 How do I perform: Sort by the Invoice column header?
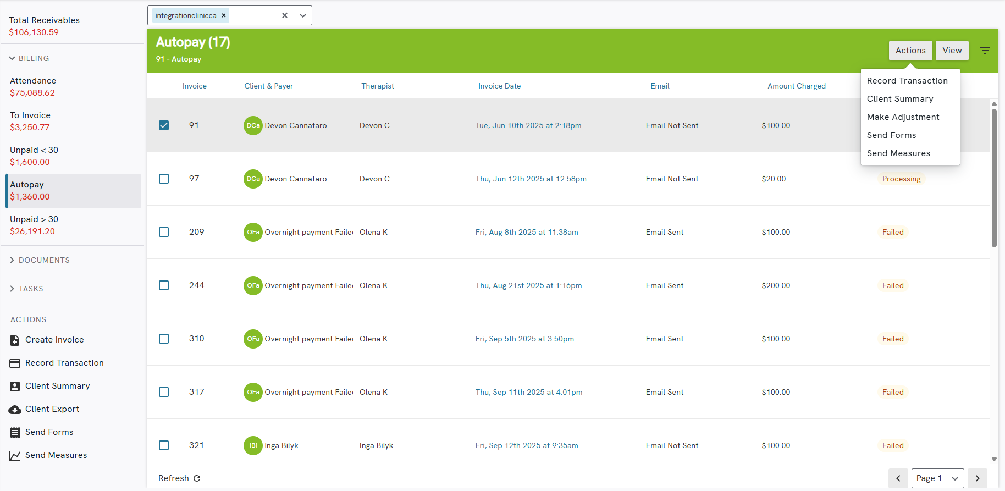(195, 86)
